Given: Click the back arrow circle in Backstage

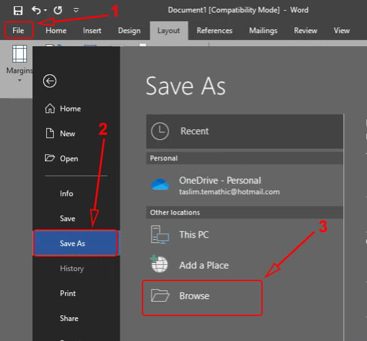Looking at the screenshot, I should tap(49, 81).
